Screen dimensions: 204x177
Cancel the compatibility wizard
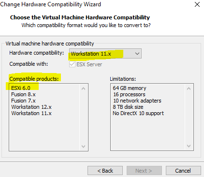pyautogui.click(x=183, y=171)
